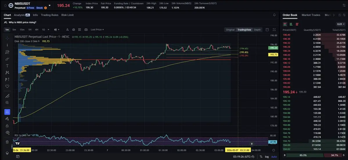This screenshot has height=160, width=348.
Task: Open the Risk Limit tab
Action: tap(67, 15)
